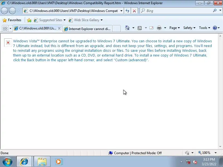Click the 100% zoom level button
The width and height of the screenshot is (223, 167).
[204, 153]
